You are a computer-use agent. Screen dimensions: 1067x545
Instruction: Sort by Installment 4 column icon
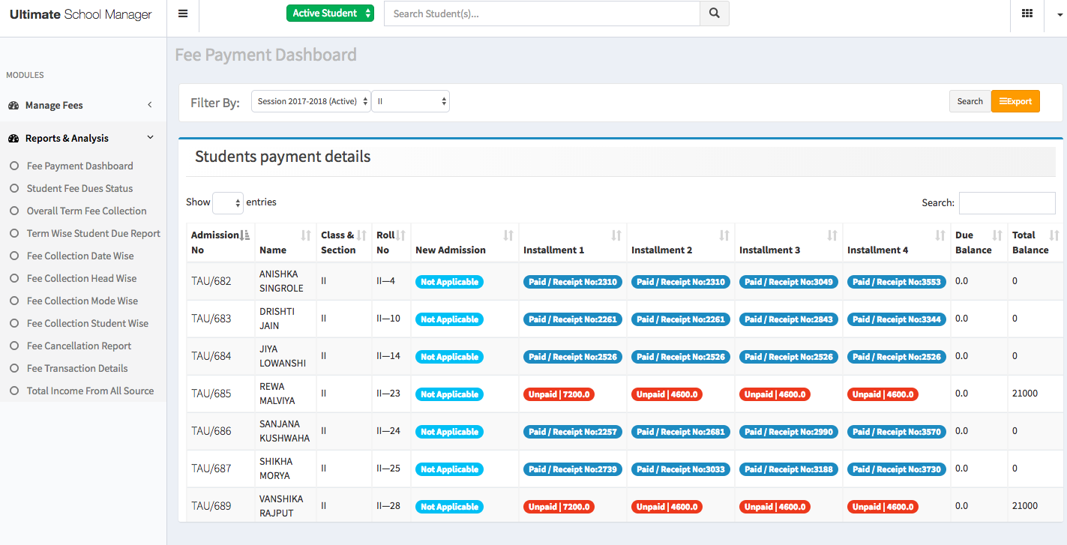click(x=940, y=235)
